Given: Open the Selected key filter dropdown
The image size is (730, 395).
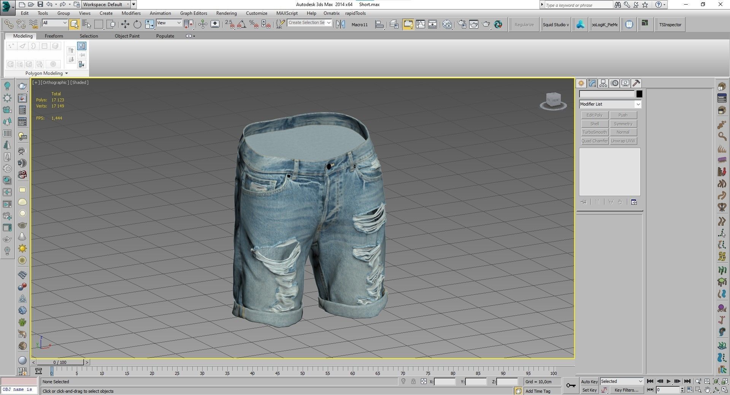Looking at the screenshot, I should [x=621, y=381].
